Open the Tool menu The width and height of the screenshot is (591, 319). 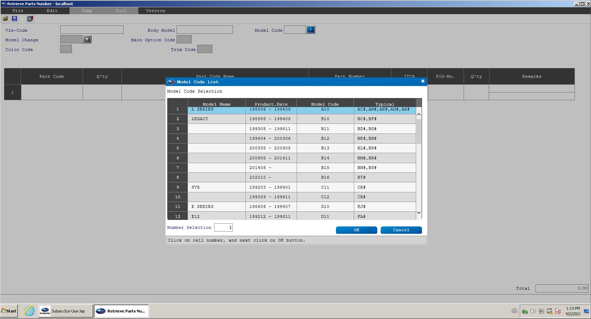(121, 11)
